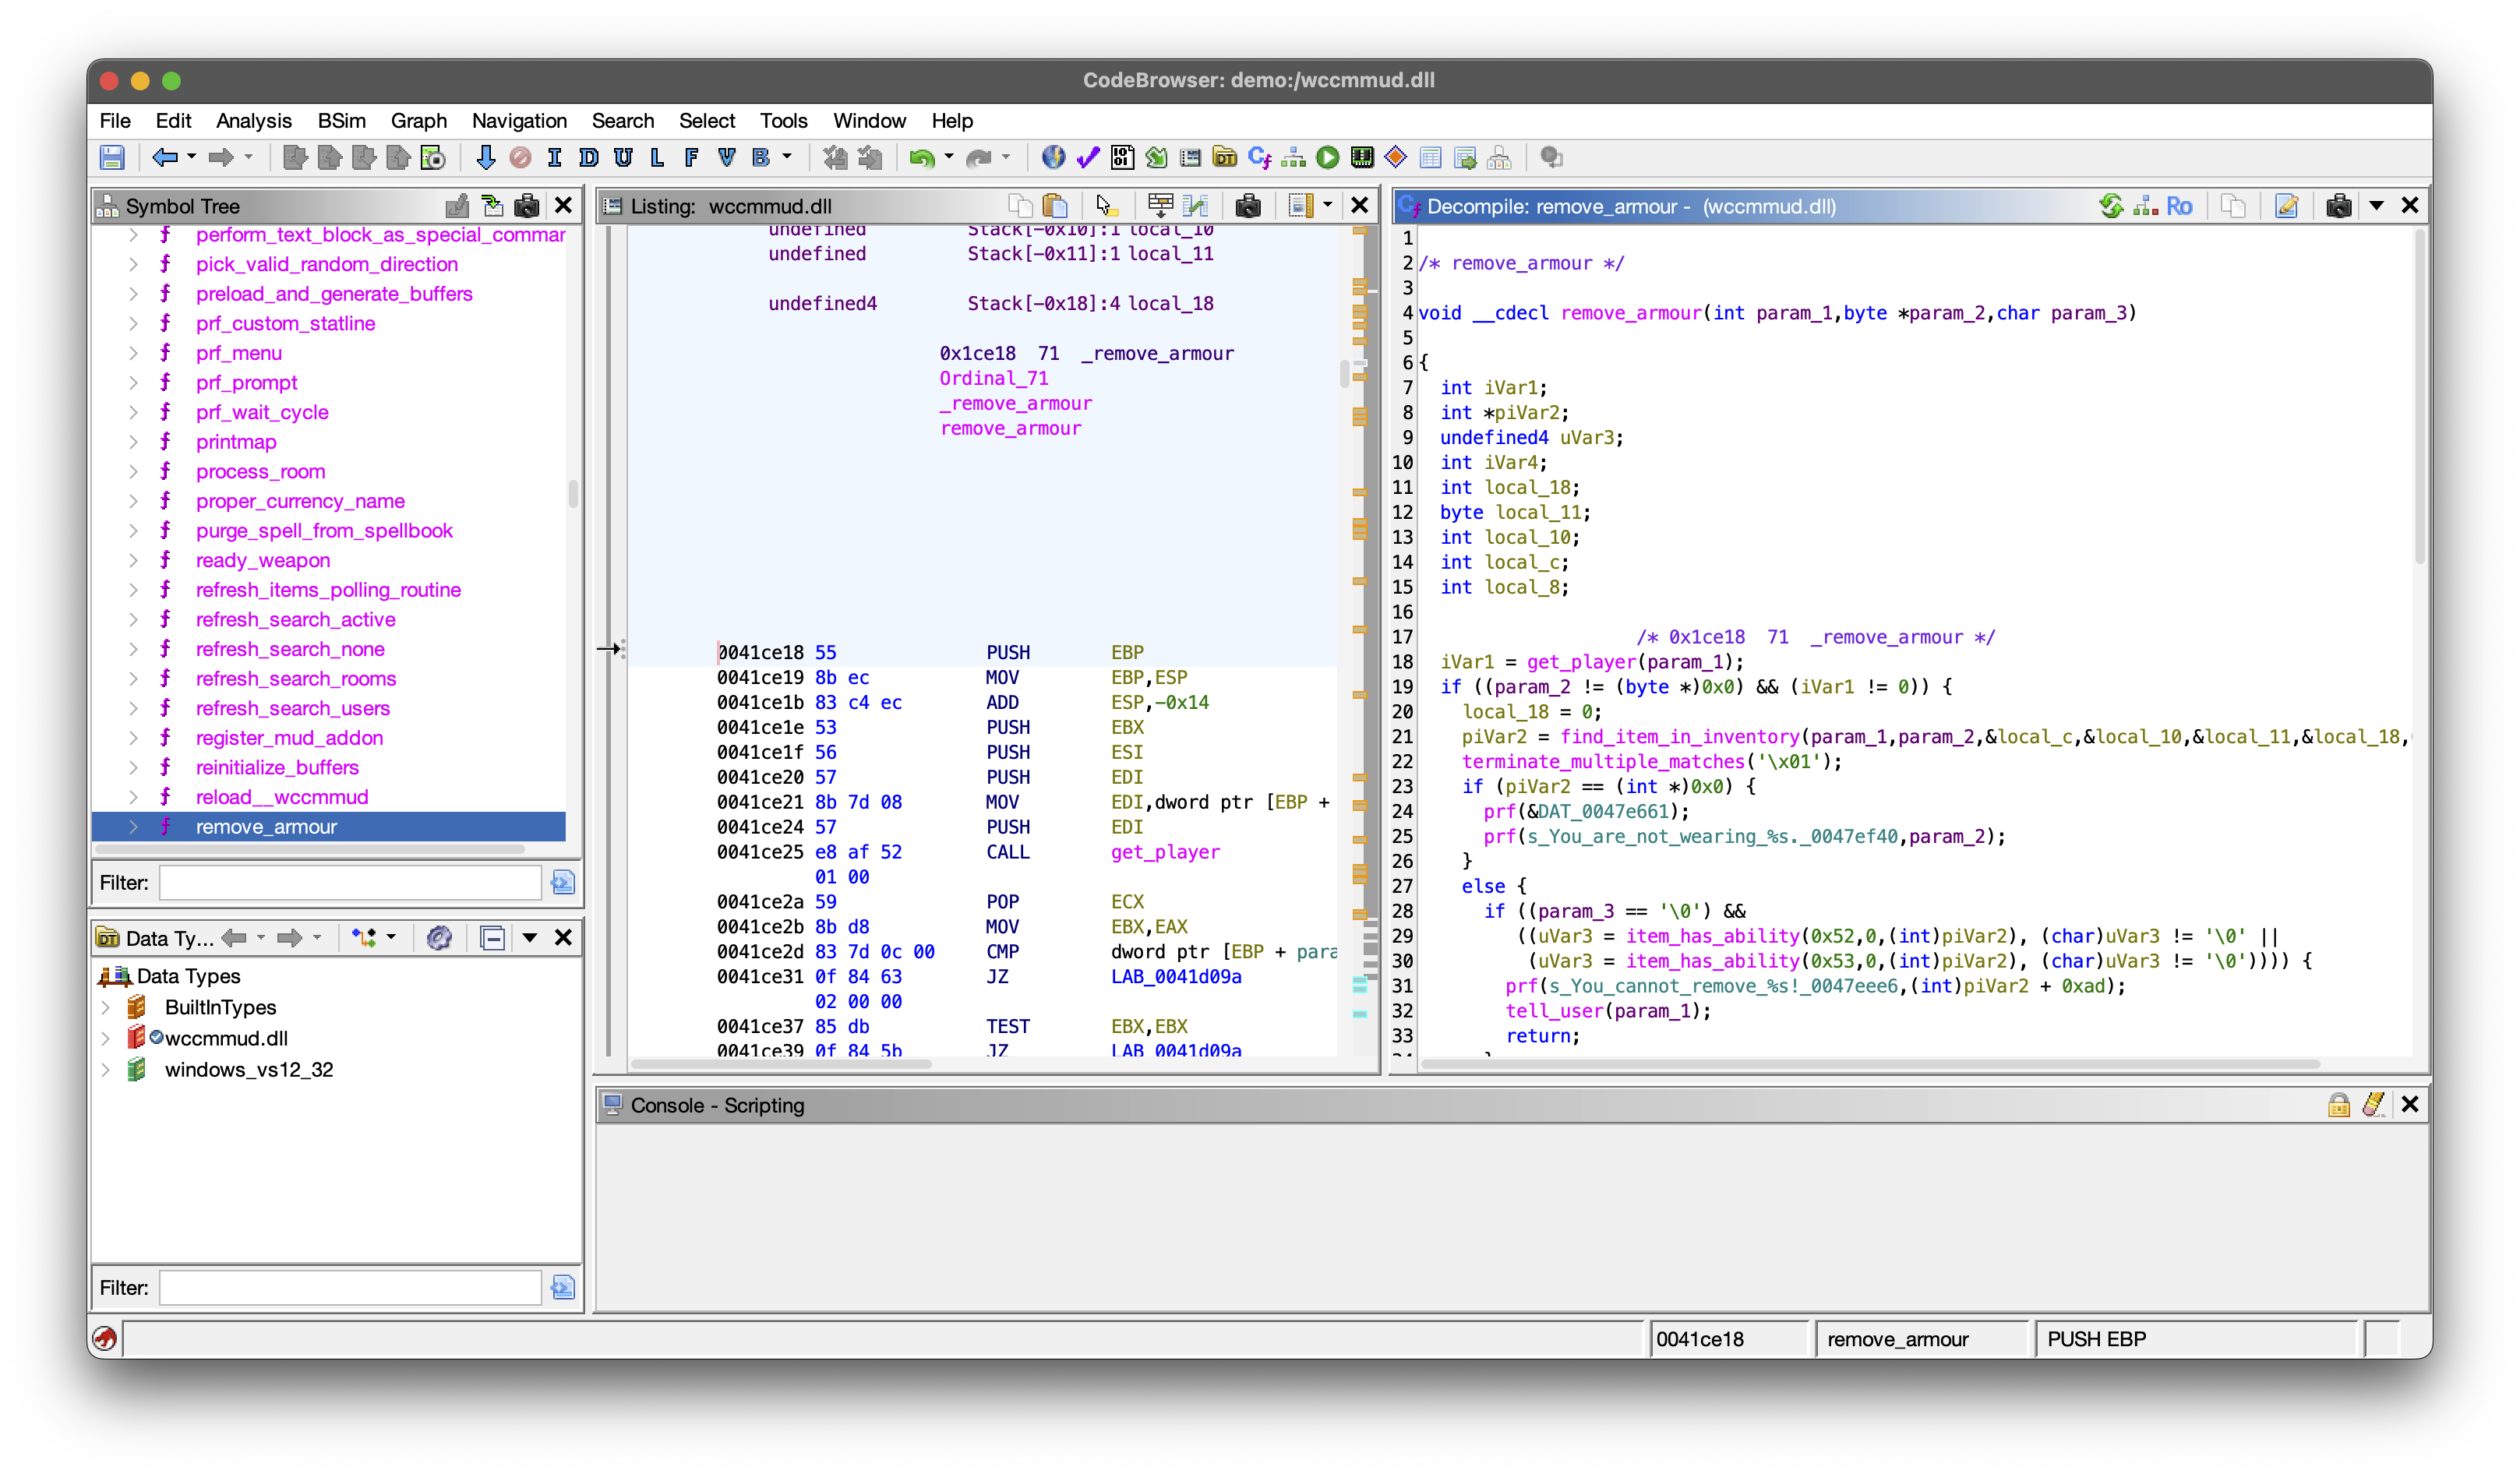Take a snapshot of the Listing panel with camera icon
The image size is (2520, 1474).
coord(1249,206)
